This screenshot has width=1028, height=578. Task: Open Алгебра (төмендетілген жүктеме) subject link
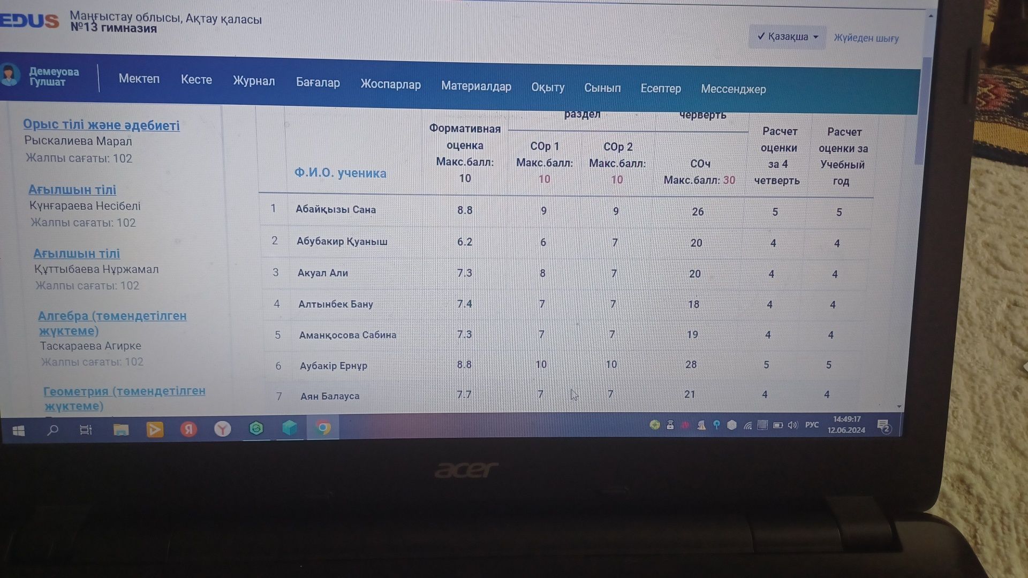tap(112, 323)
